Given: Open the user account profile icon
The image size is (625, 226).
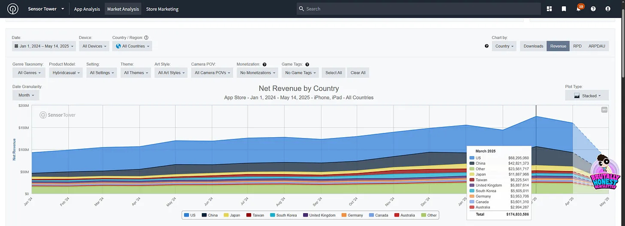Looking at the screenshot, I should pyautogui.click(x=608, y=9).
